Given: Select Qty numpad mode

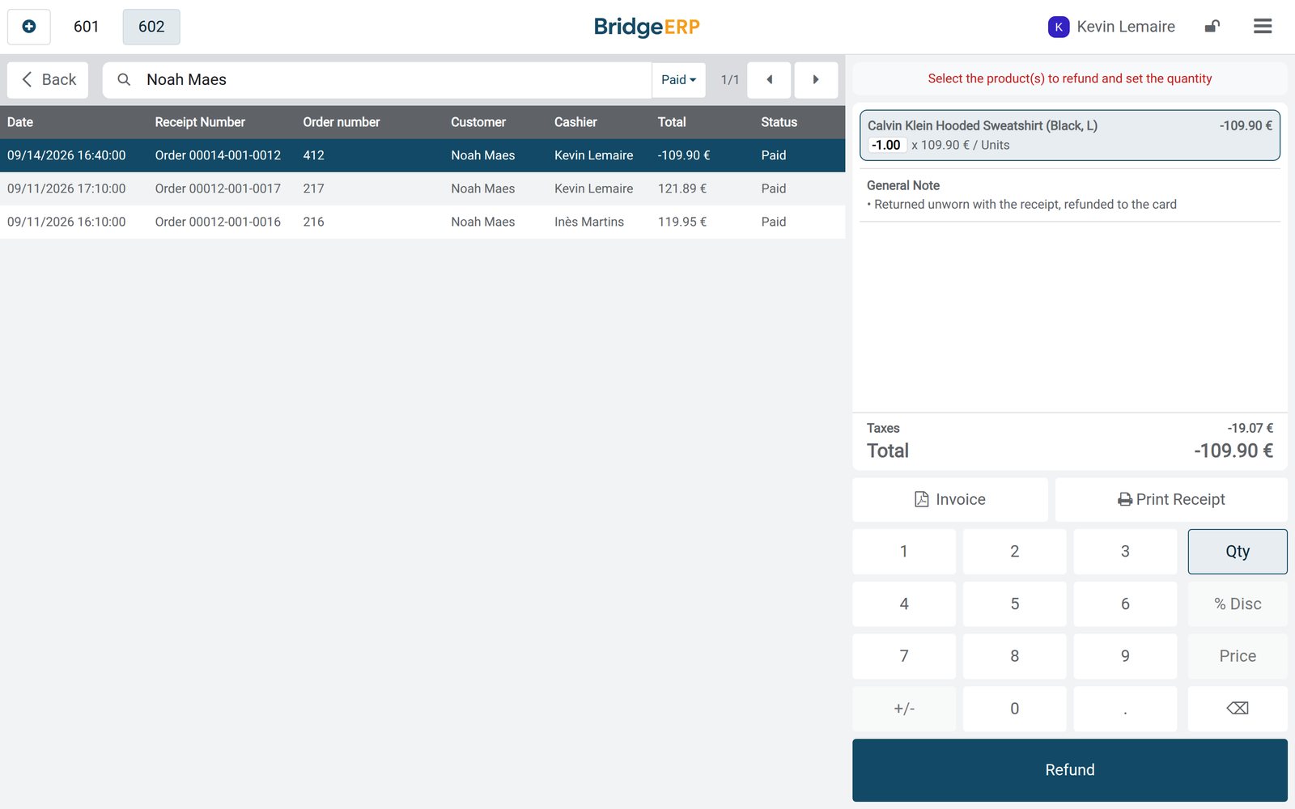Looking at the screenshot, I should click(1238, 552).
